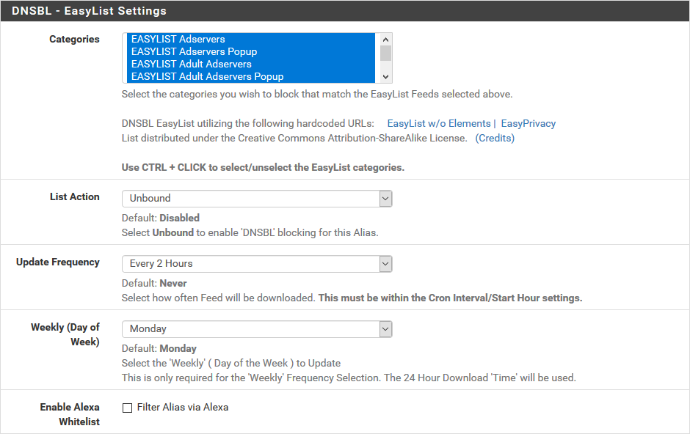Click the Categories label
Viewport: 690px width, 434px height.
tap(74, 39)
